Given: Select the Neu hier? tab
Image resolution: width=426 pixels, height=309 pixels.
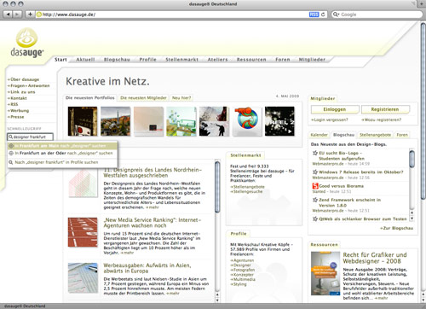Looking at the screenshot, I should click(181, 98).
